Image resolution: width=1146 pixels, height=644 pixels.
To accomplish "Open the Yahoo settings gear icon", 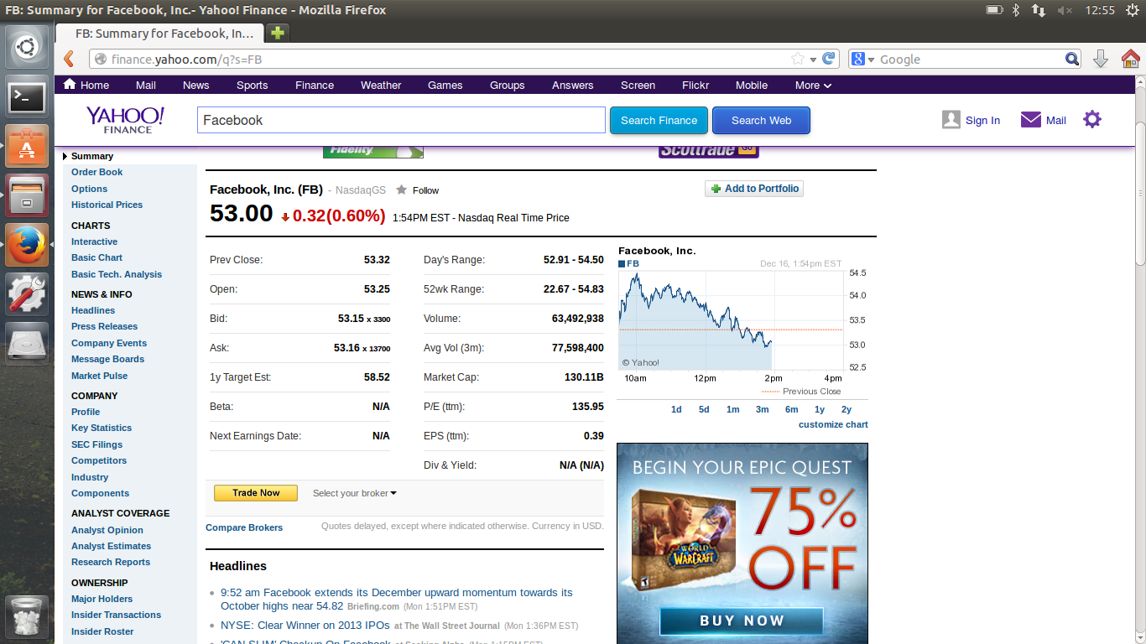I will (1091, 119).
